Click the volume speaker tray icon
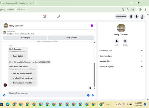The image size is (149, 108). click(x=127, y=104)
